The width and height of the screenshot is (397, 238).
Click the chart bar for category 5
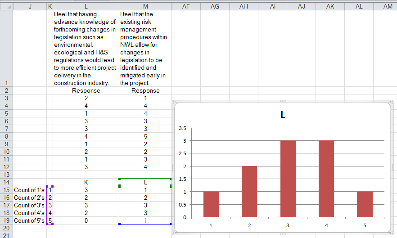tap(365, 204)
